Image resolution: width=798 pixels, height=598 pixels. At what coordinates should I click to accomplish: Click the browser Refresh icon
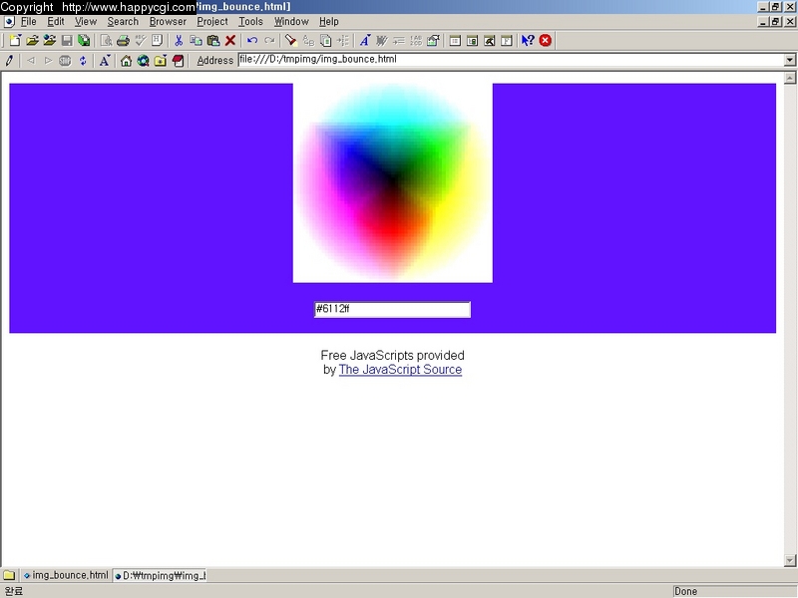[x=83, y=61]
